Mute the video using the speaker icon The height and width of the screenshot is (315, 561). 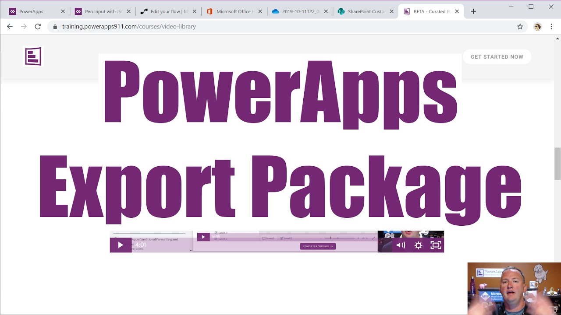pos(401,245)
